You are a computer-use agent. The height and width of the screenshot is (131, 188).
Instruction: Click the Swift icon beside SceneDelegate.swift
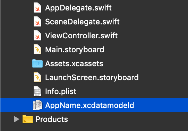(x=37, y=22)
